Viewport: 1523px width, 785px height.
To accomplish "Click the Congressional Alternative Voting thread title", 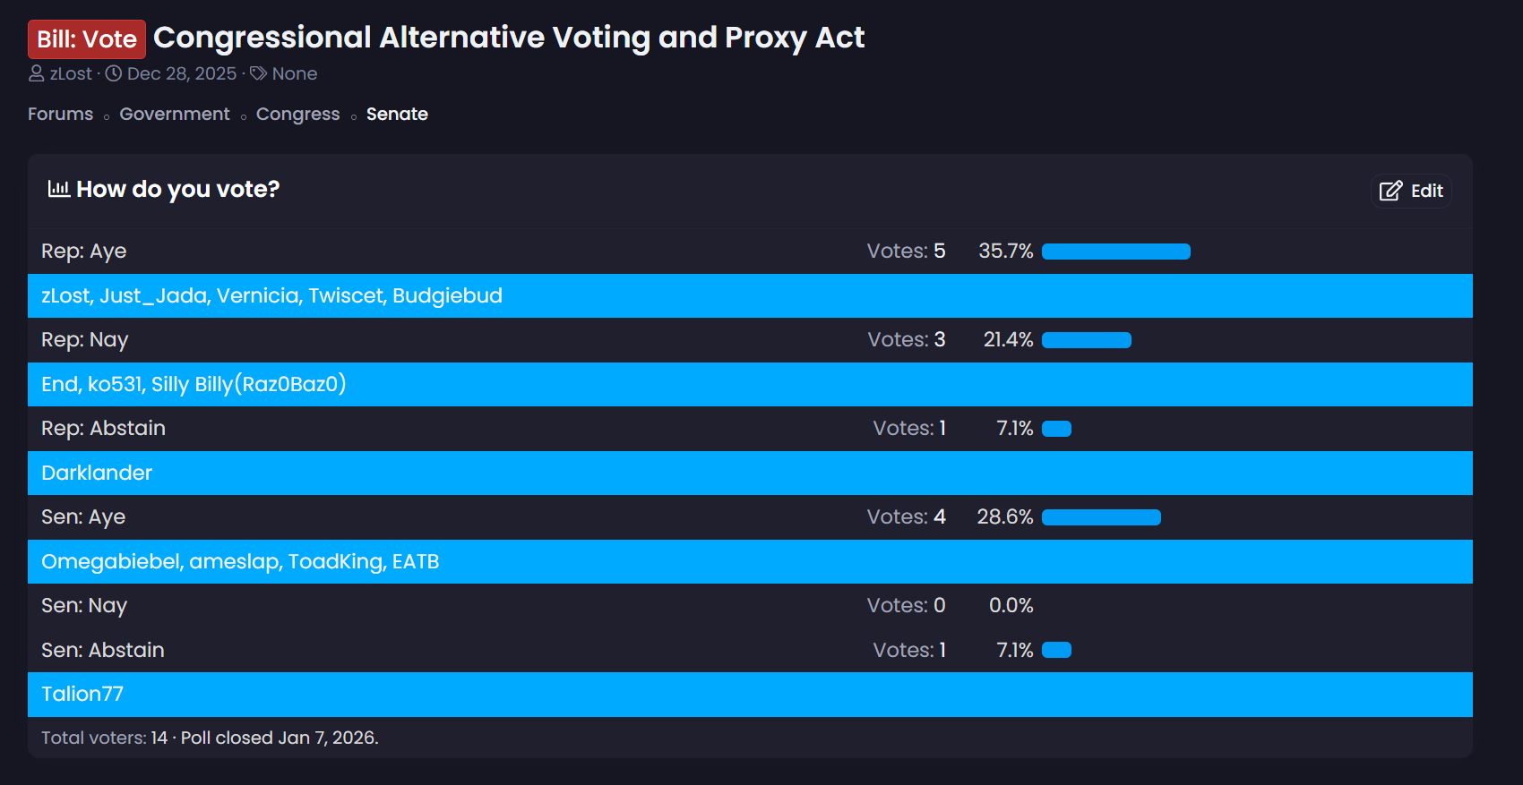I will pos(508,38).
